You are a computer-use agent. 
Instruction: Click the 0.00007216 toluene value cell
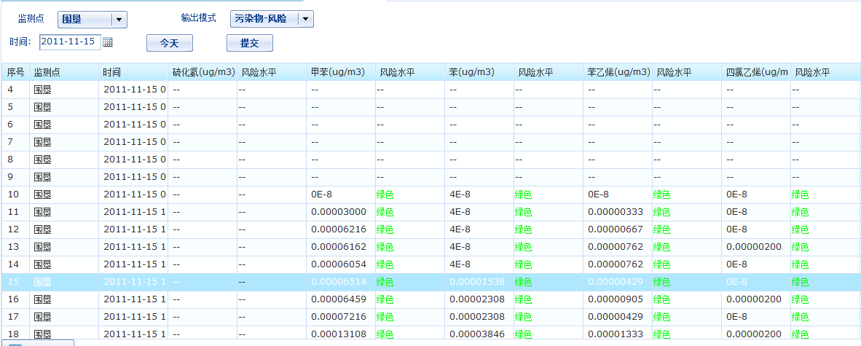click(x=338, y=317)
